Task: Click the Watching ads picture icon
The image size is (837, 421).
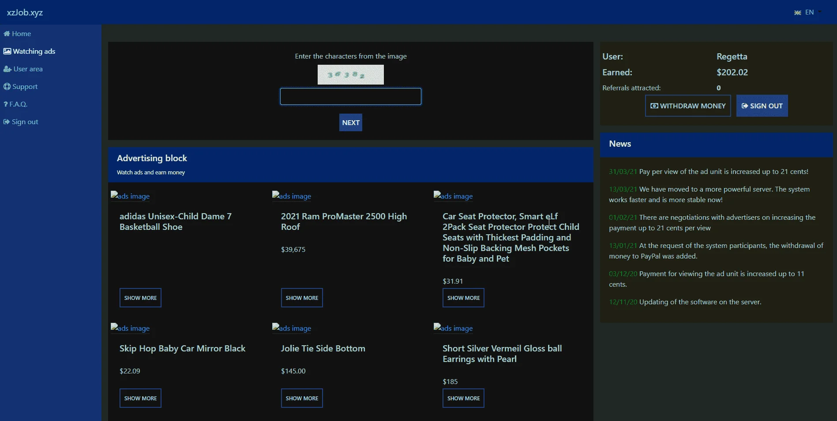Action: coord(7,52)
